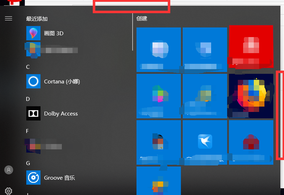Open the dark navy colorful tile
284x195 pixels.
(251, 96)
